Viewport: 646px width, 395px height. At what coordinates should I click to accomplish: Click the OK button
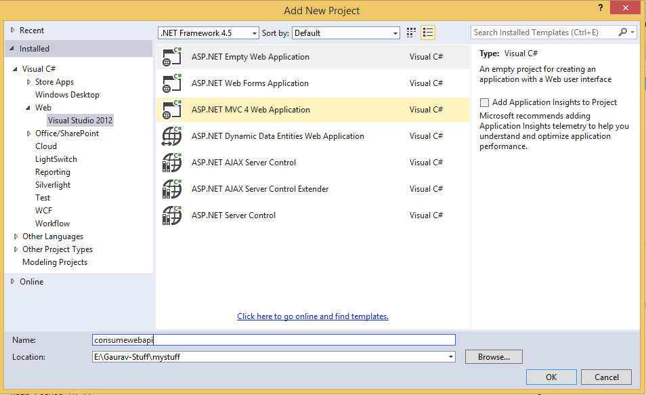551,377
